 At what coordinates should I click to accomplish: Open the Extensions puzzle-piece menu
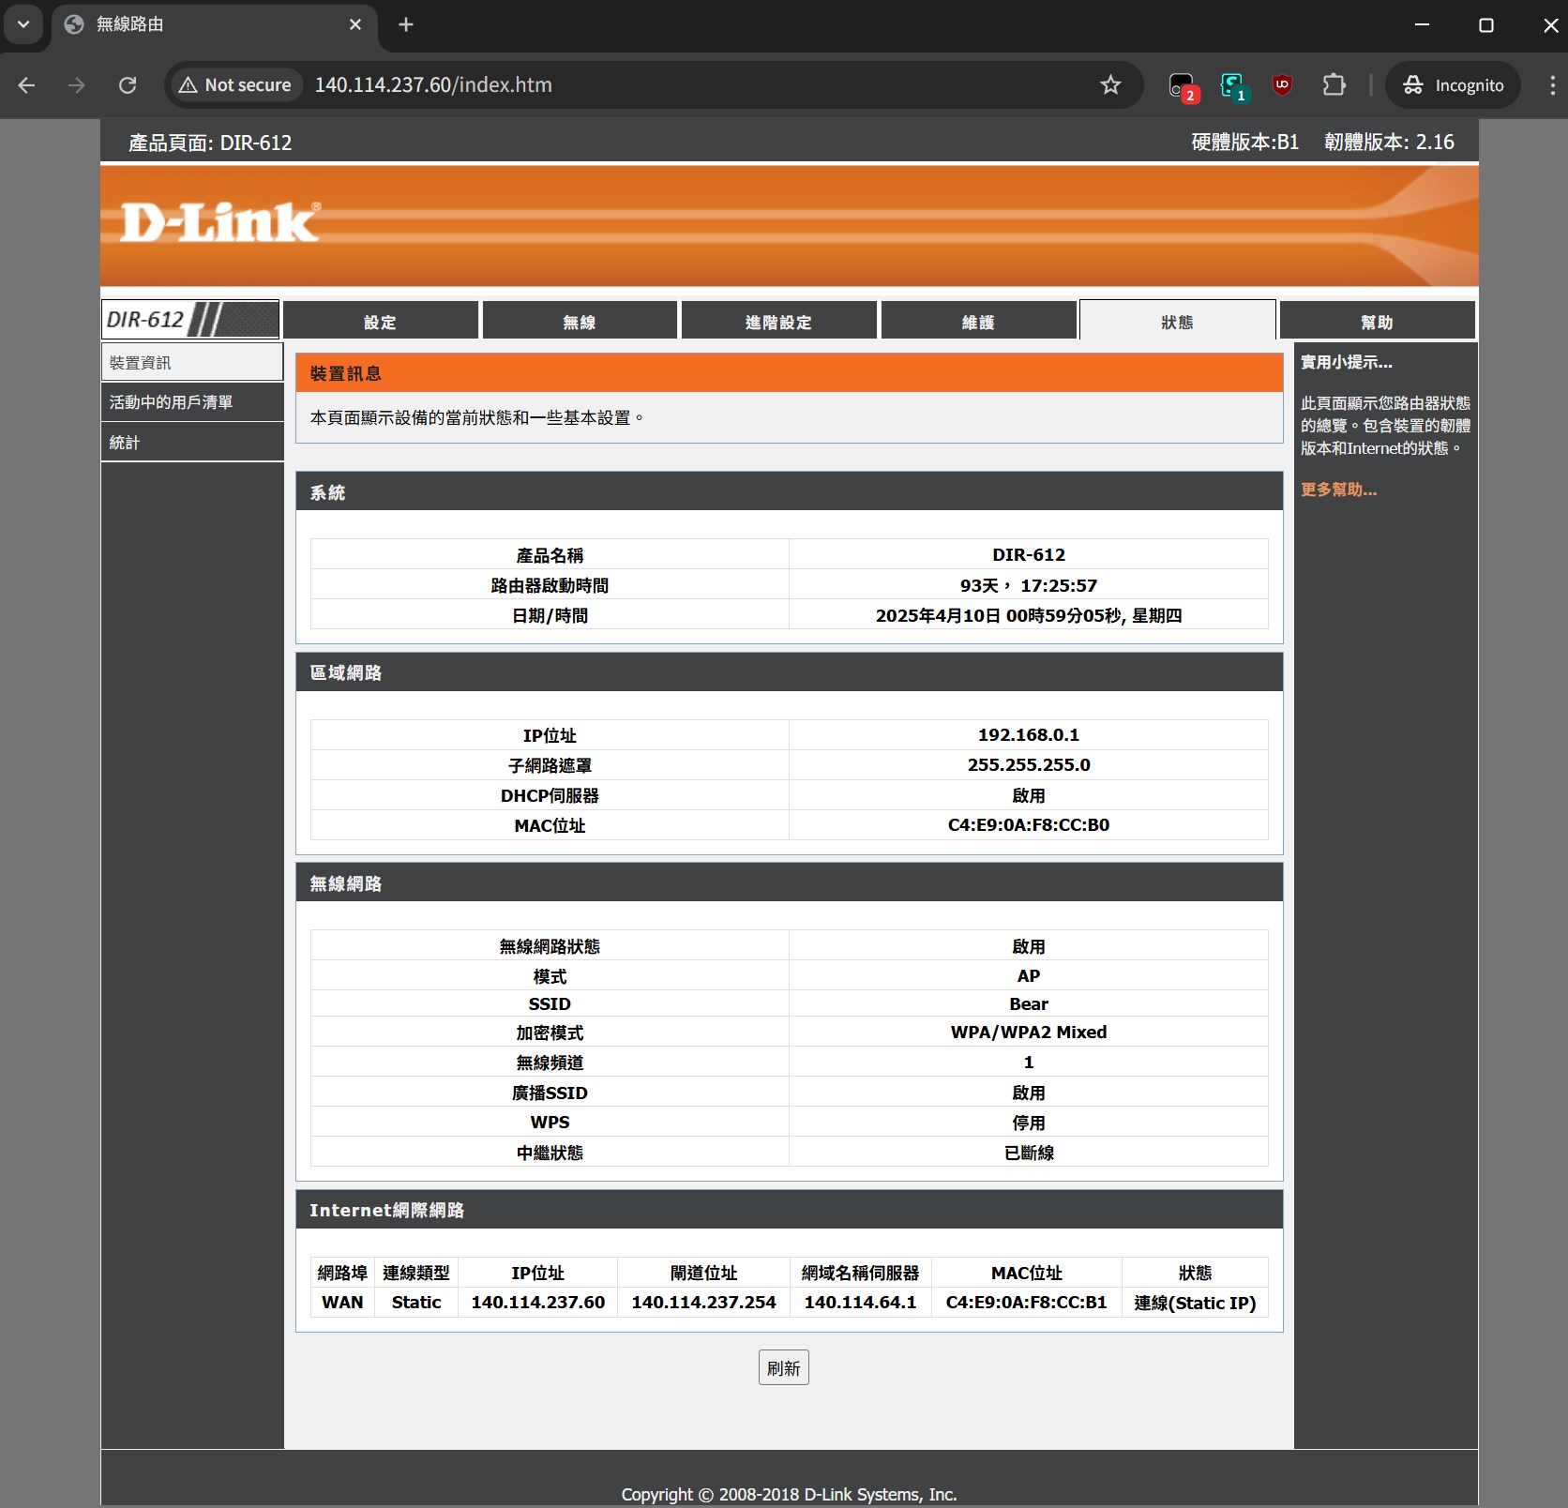[x=1334, y=85]
